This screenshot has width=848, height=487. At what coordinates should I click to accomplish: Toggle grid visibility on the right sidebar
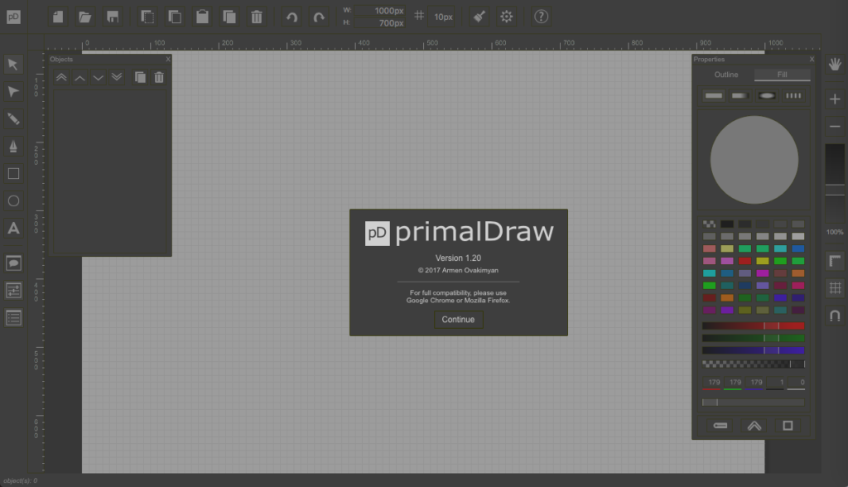[x=836, y=288]
